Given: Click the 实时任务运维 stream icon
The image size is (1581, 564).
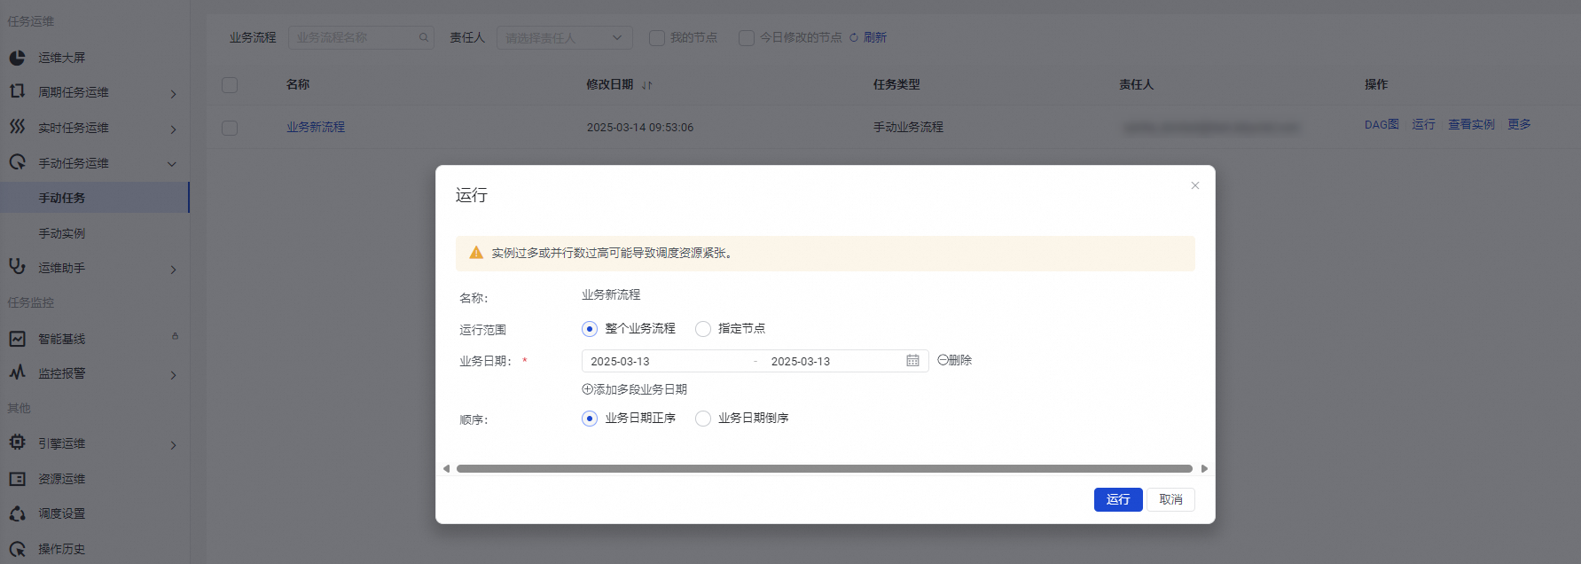Looking at the screenshot, I should point(17,127).
